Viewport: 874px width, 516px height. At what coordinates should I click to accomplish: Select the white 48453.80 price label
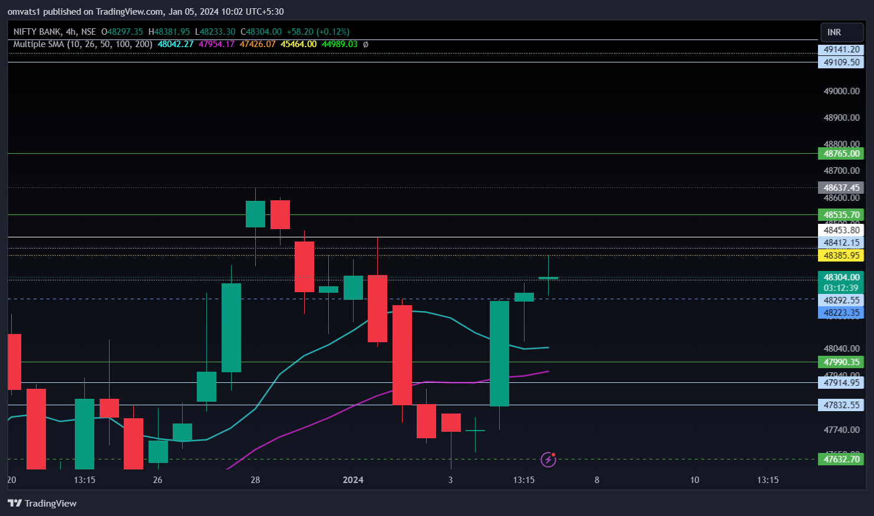pyautogui.click(x=841, y=230)
